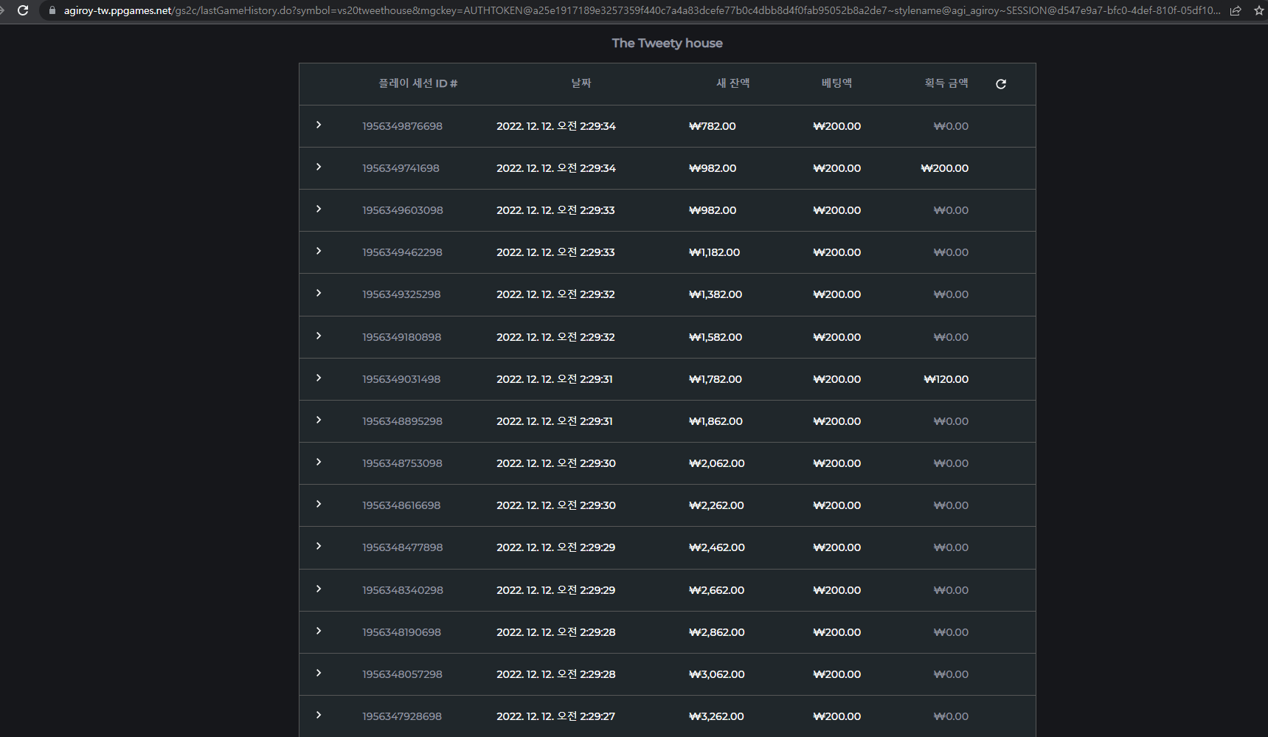
Task: Expand row for session 1956349462298
Action: tap(319, 251)
